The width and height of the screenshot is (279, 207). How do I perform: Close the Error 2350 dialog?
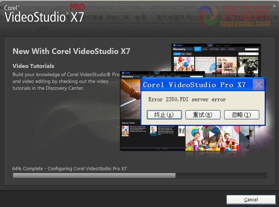[258, 85]
